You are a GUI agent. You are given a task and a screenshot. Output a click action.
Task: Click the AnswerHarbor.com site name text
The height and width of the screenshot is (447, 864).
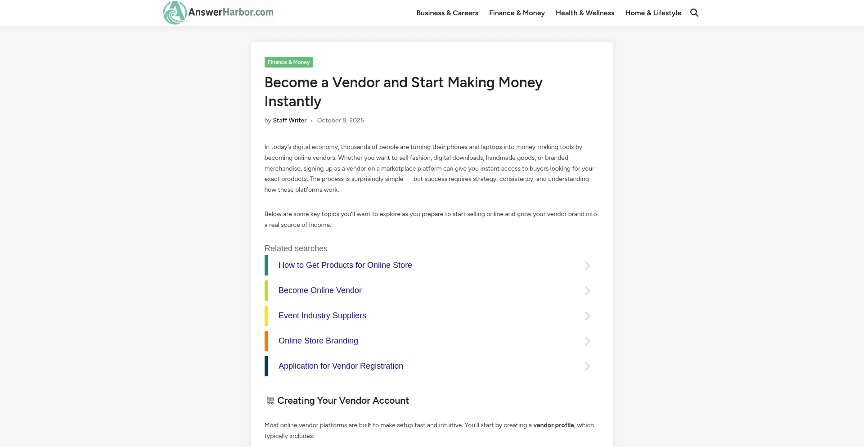point(231,12)
